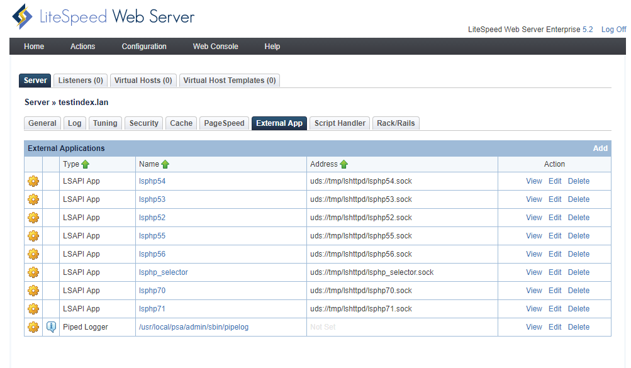Open the Script Handler sub-tab
This screenshot has width=631, height=368.
click(340, 123)
